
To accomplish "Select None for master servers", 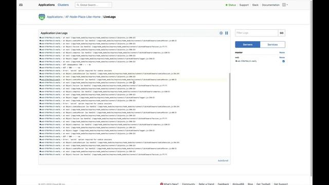I will [282, 52].
